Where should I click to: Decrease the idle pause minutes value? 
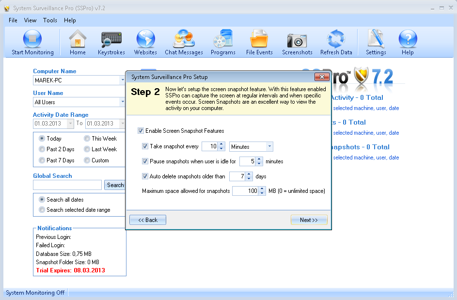tap(259, 163)
